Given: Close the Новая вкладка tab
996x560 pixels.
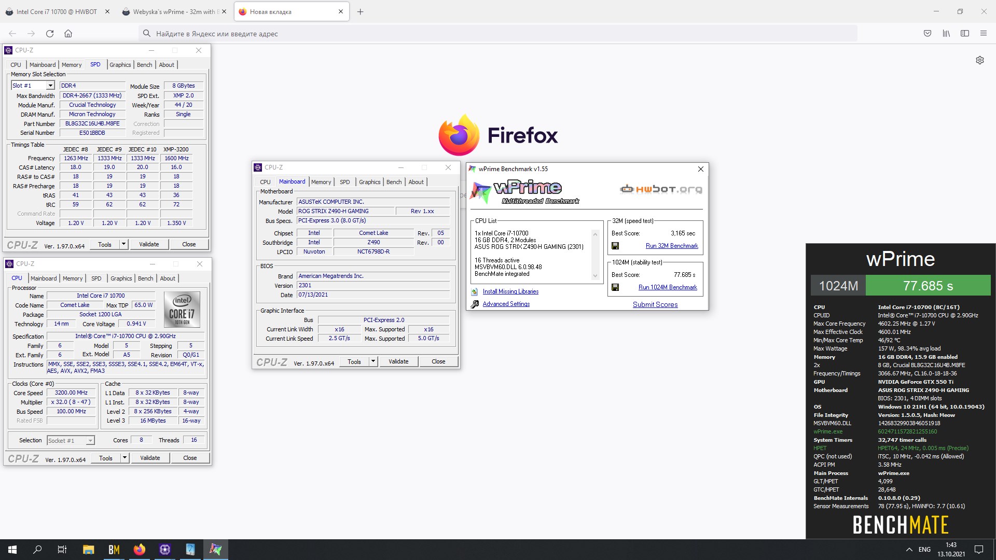Looking at the screenshot, I should [x=341, y=12].
